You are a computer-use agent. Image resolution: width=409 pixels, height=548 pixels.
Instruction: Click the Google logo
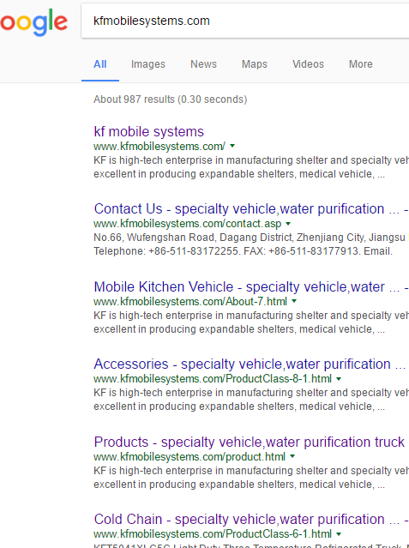coord(33,22)
